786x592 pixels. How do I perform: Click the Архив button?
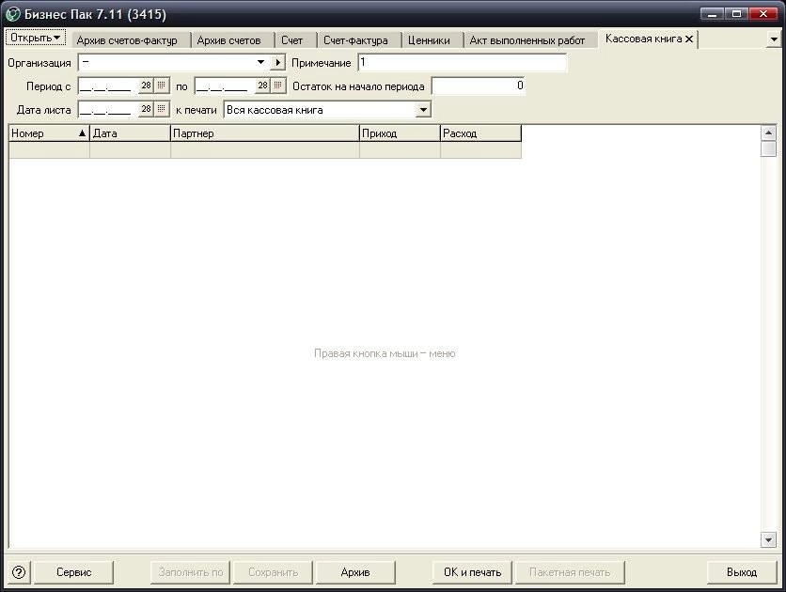[x=355, y=572]
